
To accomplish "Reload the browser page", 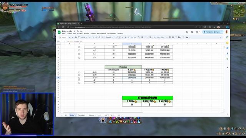I will click(x=63, y=27).
